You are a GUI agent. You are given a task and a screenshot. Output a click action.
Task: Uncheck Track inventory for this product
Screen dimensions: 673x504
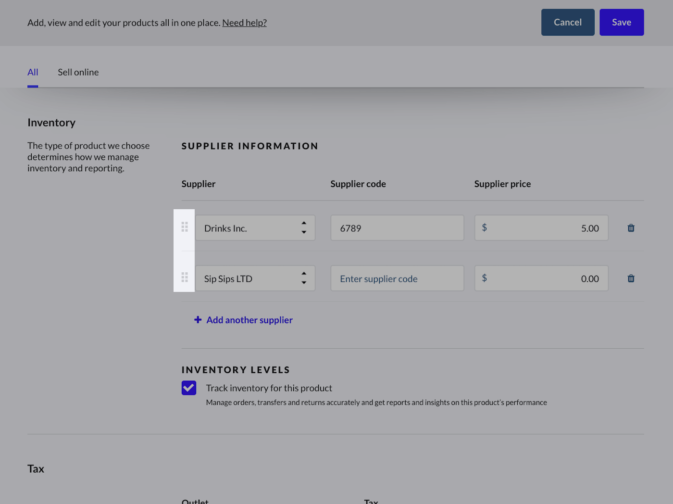click(x=189, y=388)
